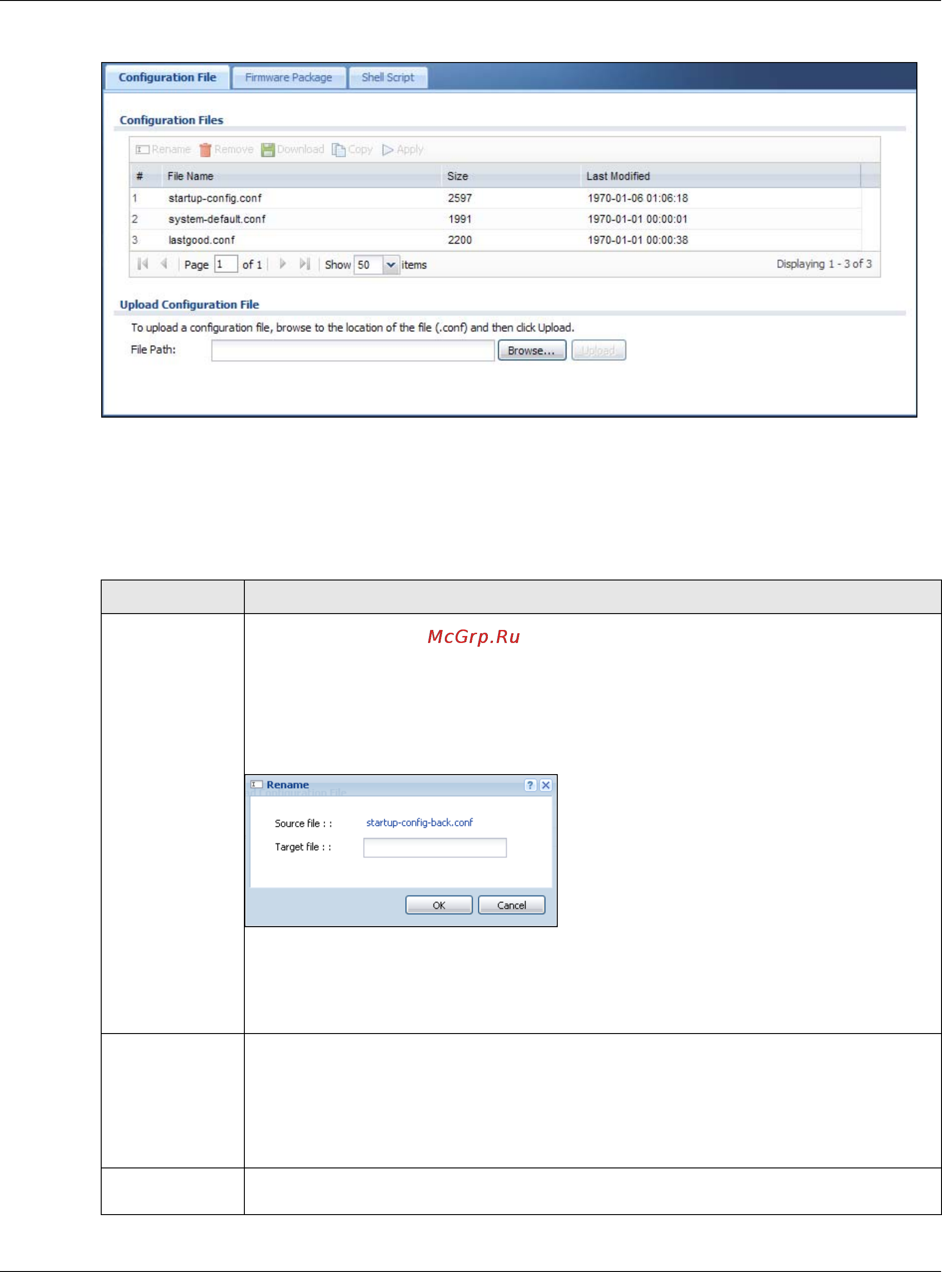Open the Firmware Package tab
The image size is (942, 1272).
point(289,77)
